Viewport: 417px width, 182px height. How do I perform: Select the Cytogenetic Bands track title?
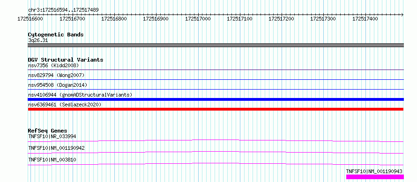tap(56, 35)
